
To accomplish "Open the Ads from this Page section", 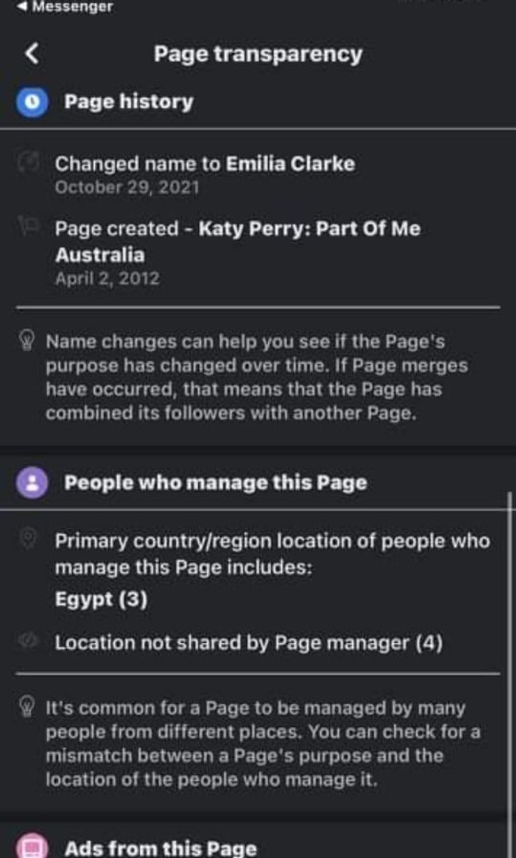I will tap(161, 849).
